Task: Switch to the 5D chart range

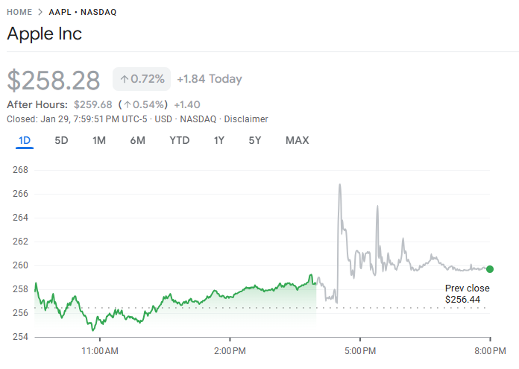Action: click(62, 141)
